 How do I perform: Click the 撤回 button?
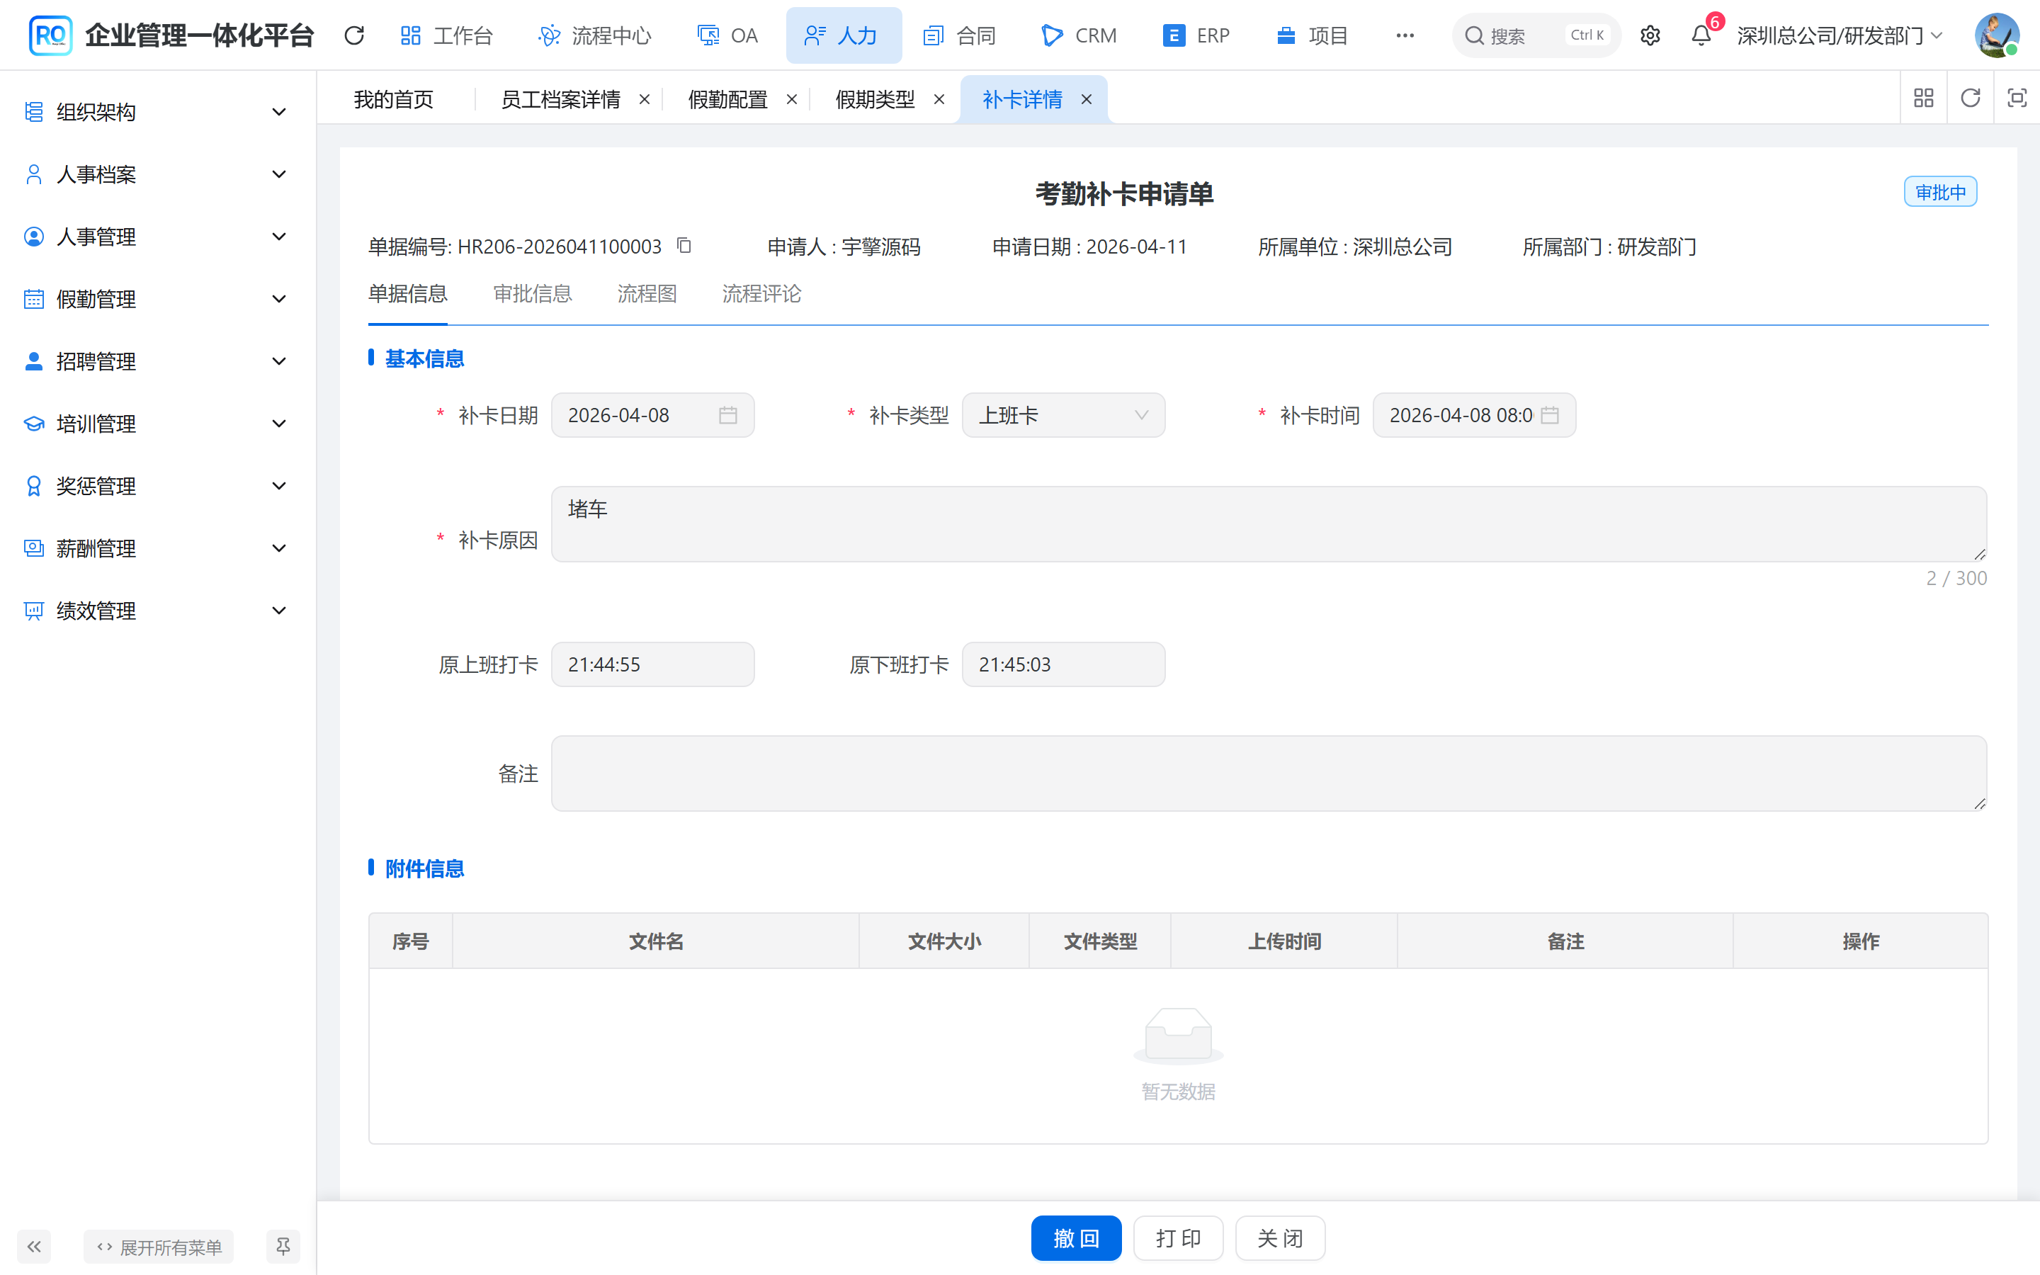coord(1076,1238)
